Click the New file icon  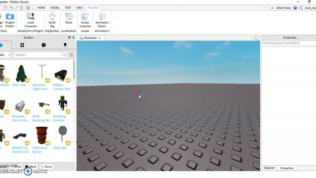(5, 8)
